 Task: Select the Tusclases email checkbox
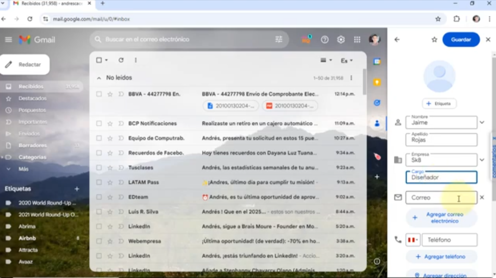click(x=99, y=167)
